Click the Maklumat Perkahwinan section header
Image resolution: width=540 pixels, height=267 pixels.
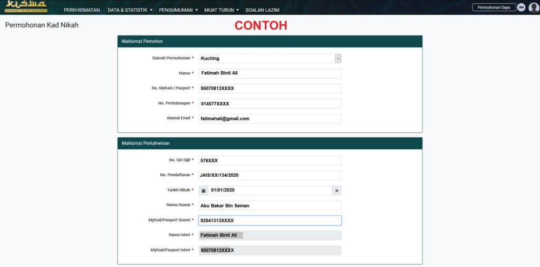[x=269, y=144]
